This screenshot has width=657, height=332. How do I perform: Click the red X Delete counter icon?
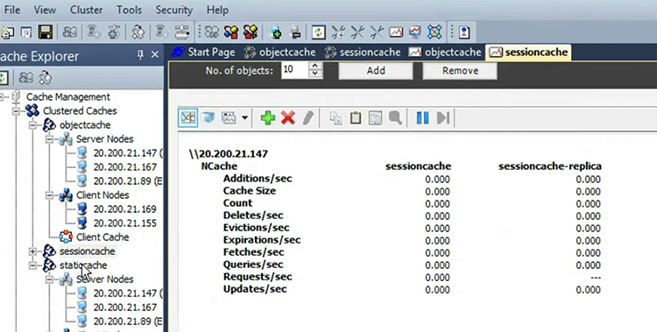(288, 118)
